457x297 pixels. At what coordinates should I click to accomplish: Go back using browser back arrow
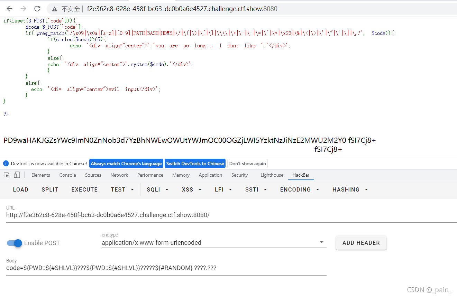click(x=10, y=9)
